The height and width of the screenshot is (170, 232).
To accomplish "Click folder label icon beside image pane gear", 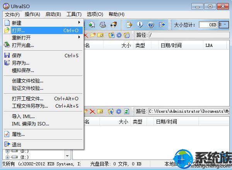I will click(x=127, y=35).
